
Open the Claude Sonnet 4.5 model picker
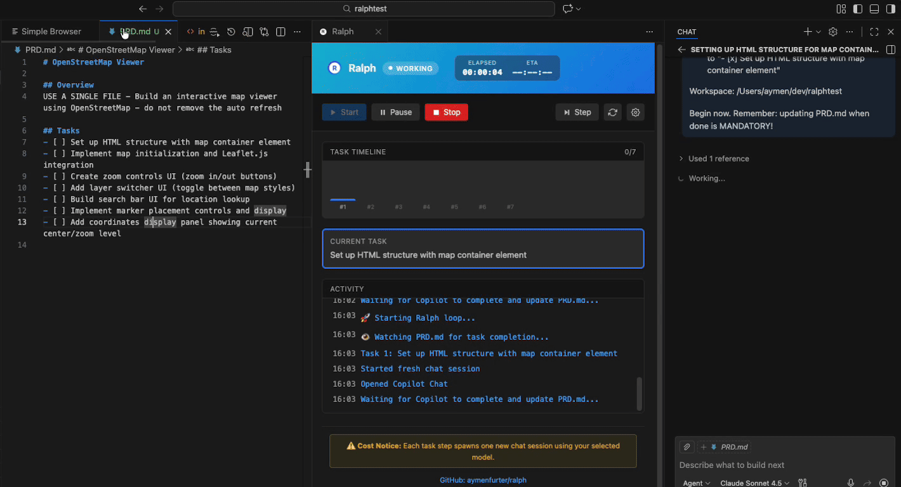[x=754, y=483]
